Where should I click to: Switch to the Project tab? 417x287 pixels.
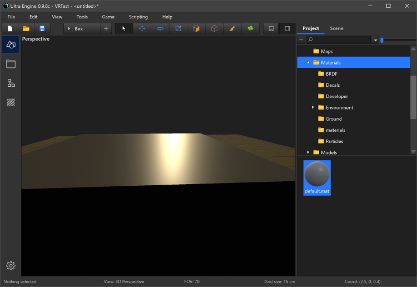point(311,28)
